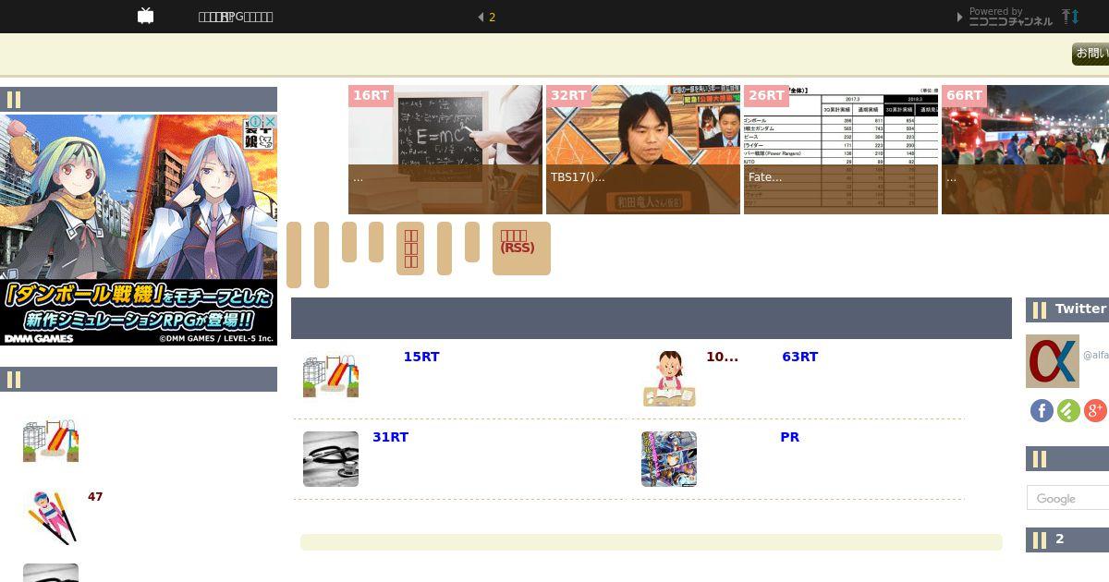This screenshot has width=1109, height=582.
Task: Open the 26RT sales table thumbnail
Action: click(841, 150)
